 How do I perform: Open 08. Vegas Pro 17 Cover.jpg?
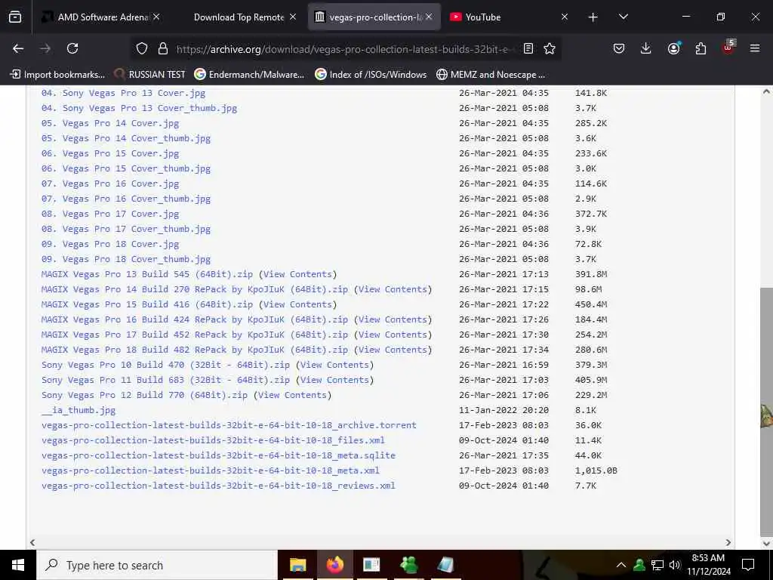[x=110, y=214]
